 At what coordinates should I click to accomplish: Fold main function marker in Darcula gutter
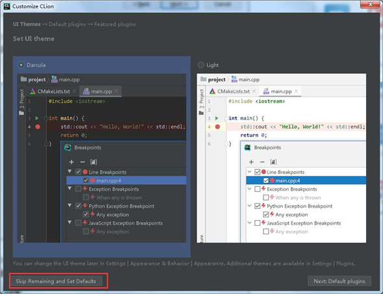click(46, 118)
